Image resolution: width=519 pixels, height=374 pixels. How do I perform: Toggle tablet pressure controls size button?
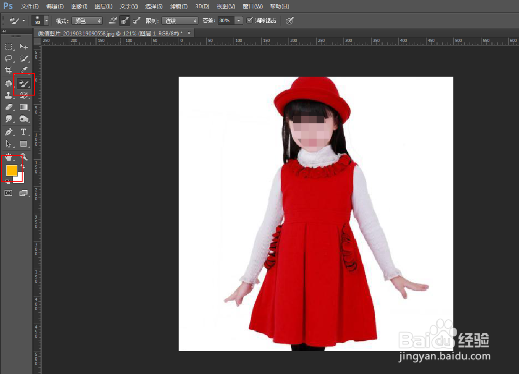[290, 21]
